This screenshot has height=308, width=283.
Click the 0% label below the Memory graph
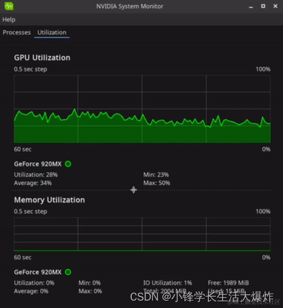[266, 257]
